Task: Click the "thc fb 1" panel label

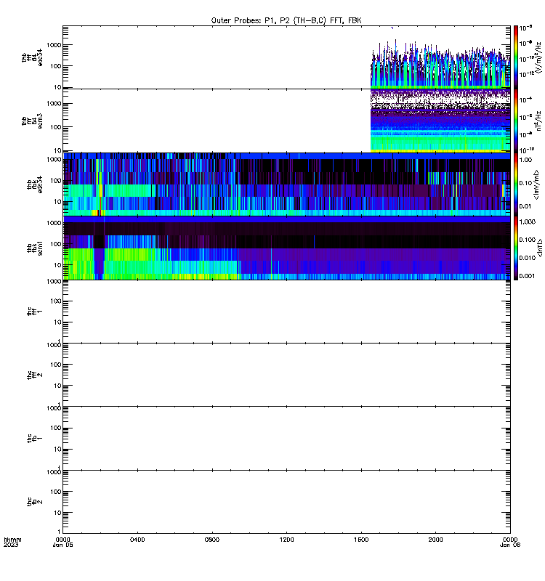Action: click(x=34, y=439)
